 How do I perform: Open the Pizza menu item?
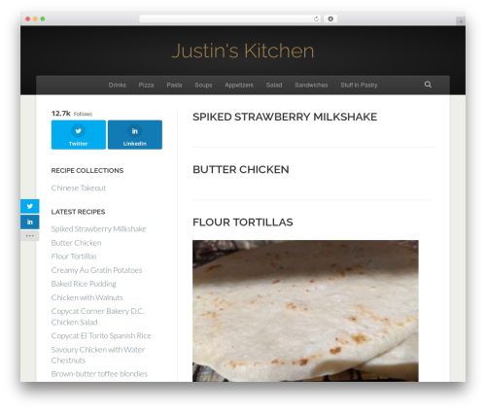[x=146, y=85]
